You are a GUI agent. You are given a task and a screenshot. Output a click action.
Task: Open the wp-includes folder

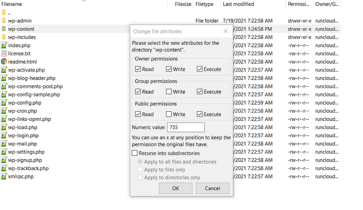(4, 37)
